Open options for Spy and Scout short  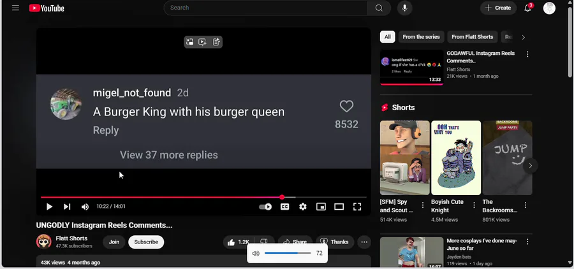coord(423,205)
